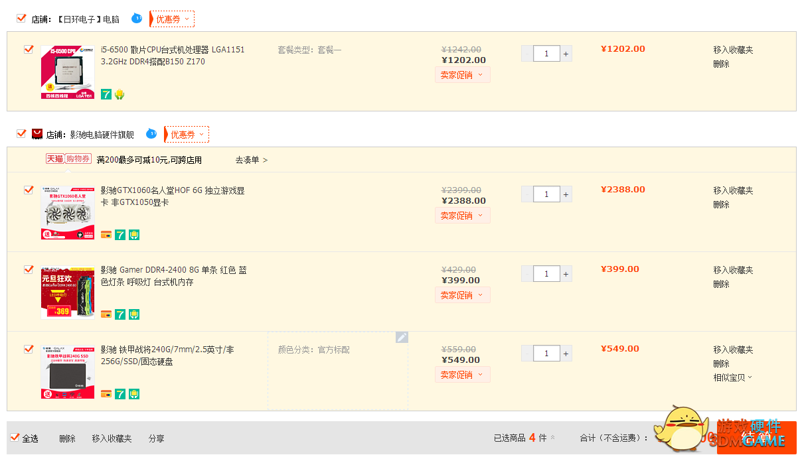Click 删除 for the GTX1060 graphics card
Screen dimensions: 800x459
pos(722,204)
